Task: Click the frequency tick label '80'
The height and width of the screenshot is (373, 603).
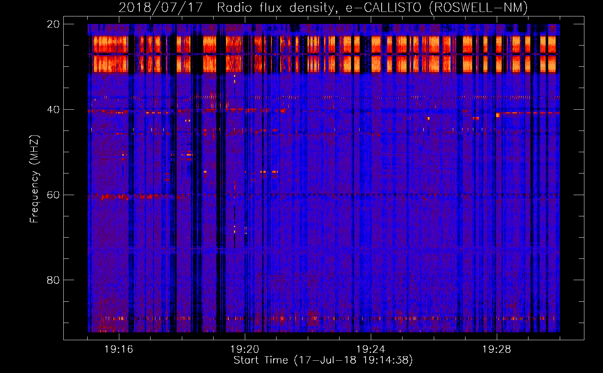Action: pyautogui.click(x=53, y=280)
